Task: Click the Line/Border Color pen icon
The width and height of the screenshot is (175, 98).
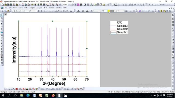Action: tap(87, 11)
